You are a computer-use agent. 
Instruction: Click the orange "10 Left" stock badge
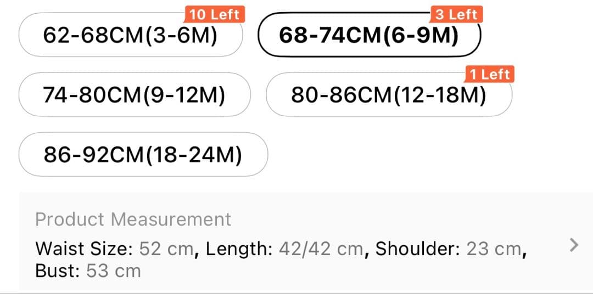[214, 14]
